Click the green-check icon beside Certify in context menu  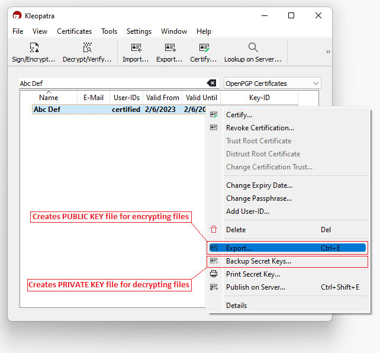(214, 114)
